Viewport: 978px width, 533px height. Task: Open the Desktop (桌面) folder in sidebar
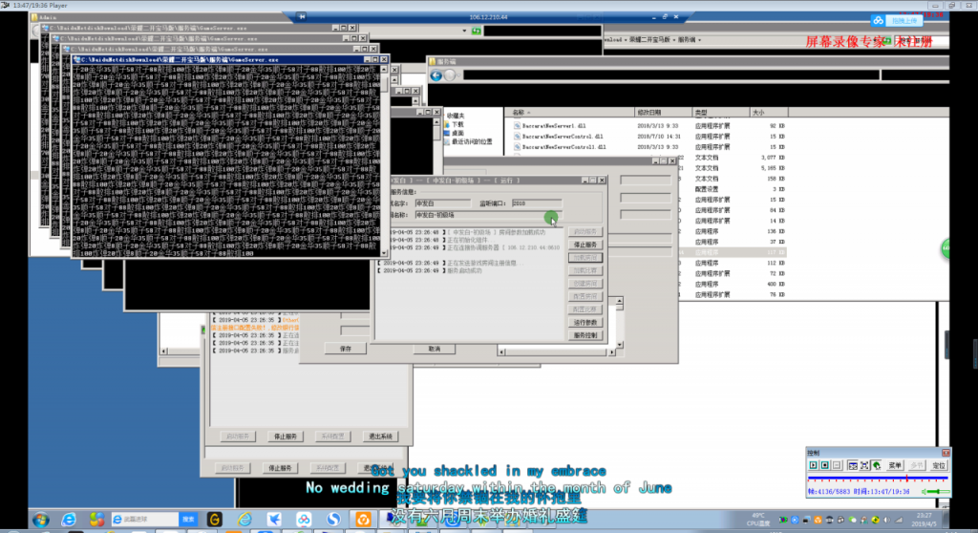(x=457, y=133)
